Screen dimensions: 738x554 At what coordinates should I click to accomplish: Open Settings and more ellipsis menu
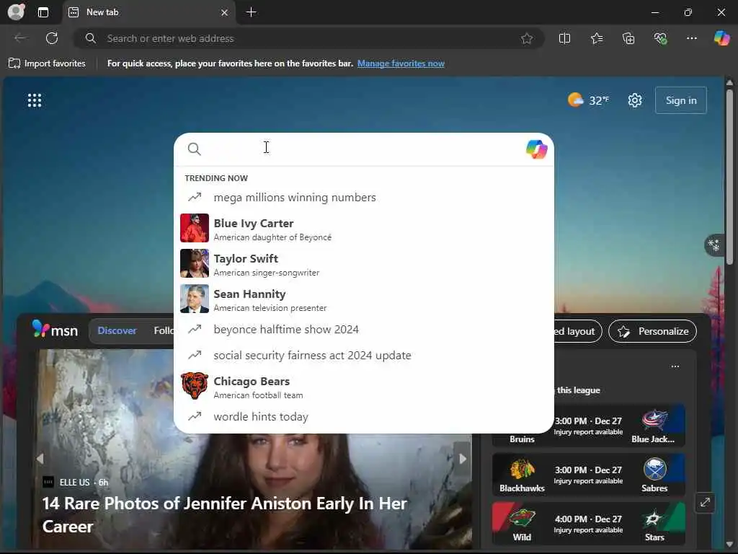click(x=691, y=39)
